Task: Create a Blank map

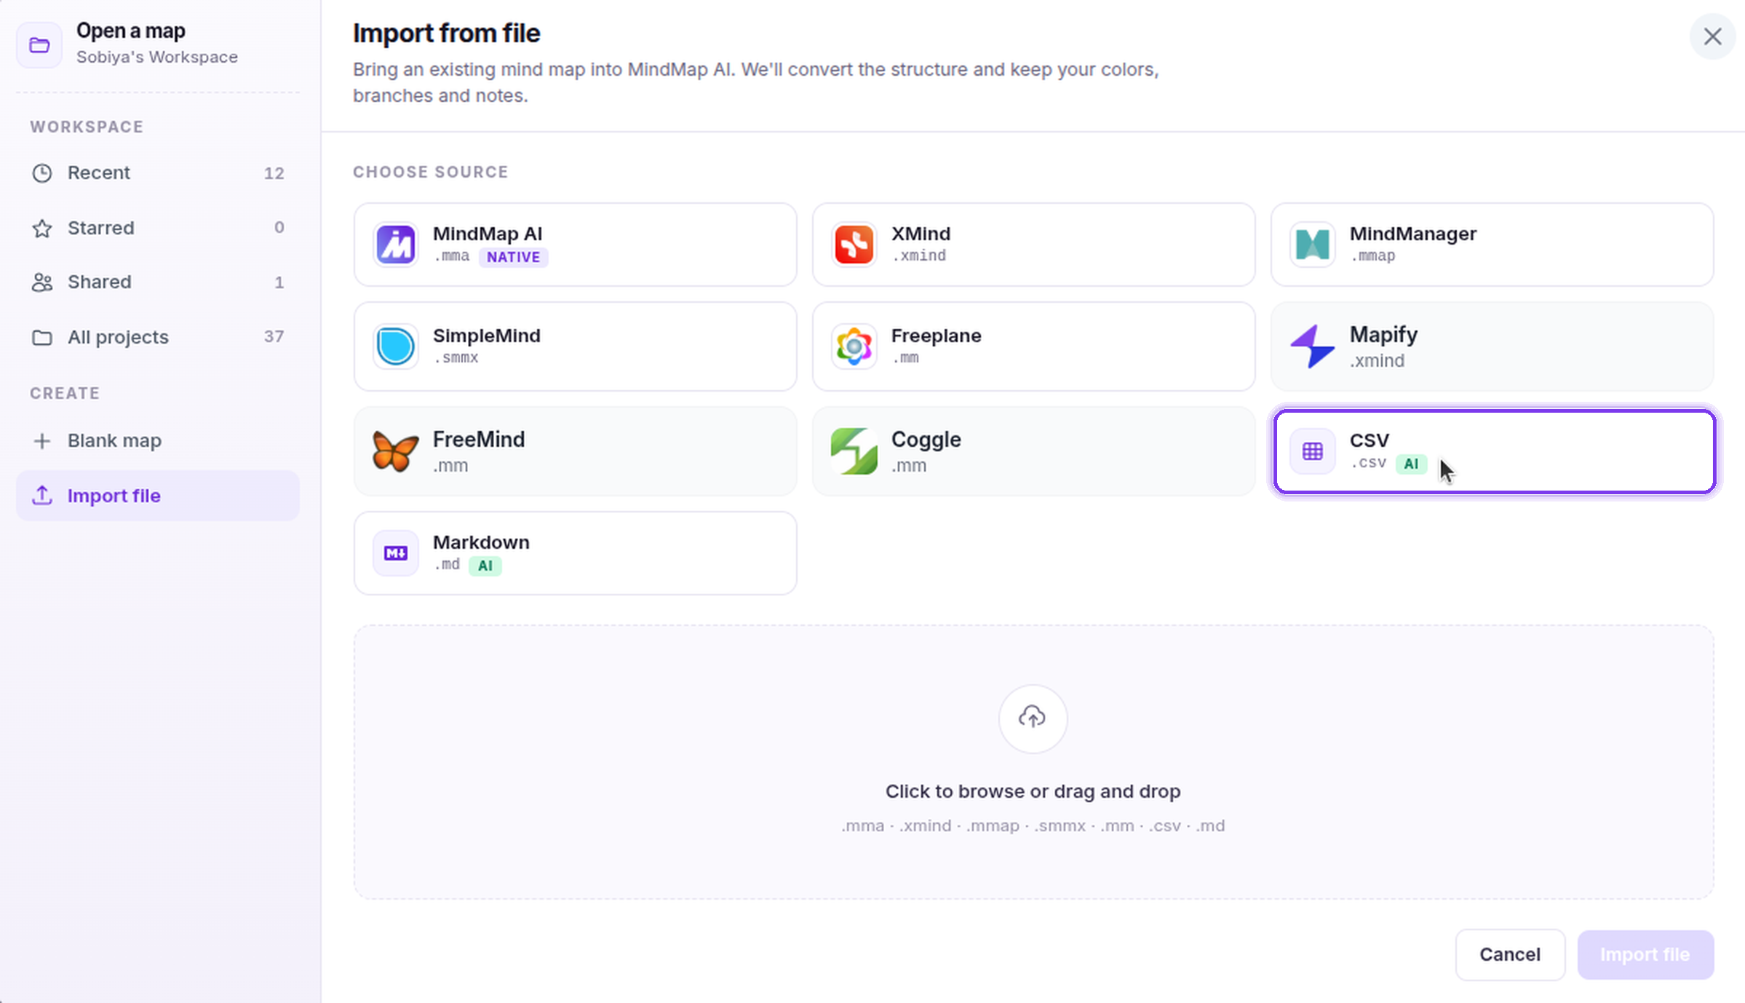Action: (x=158, y=440)
